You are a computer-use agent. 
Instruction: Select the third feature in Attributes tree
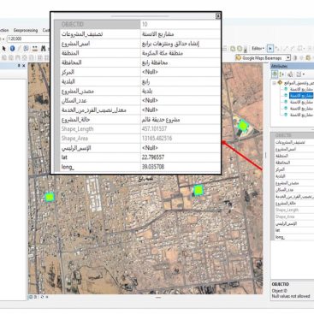tap(301, 102)
